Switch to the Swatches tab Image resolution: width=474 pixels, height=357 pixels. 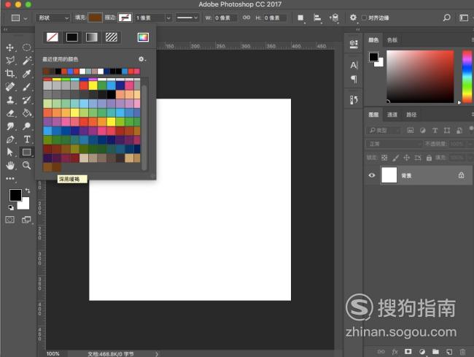tap(392, 40)
